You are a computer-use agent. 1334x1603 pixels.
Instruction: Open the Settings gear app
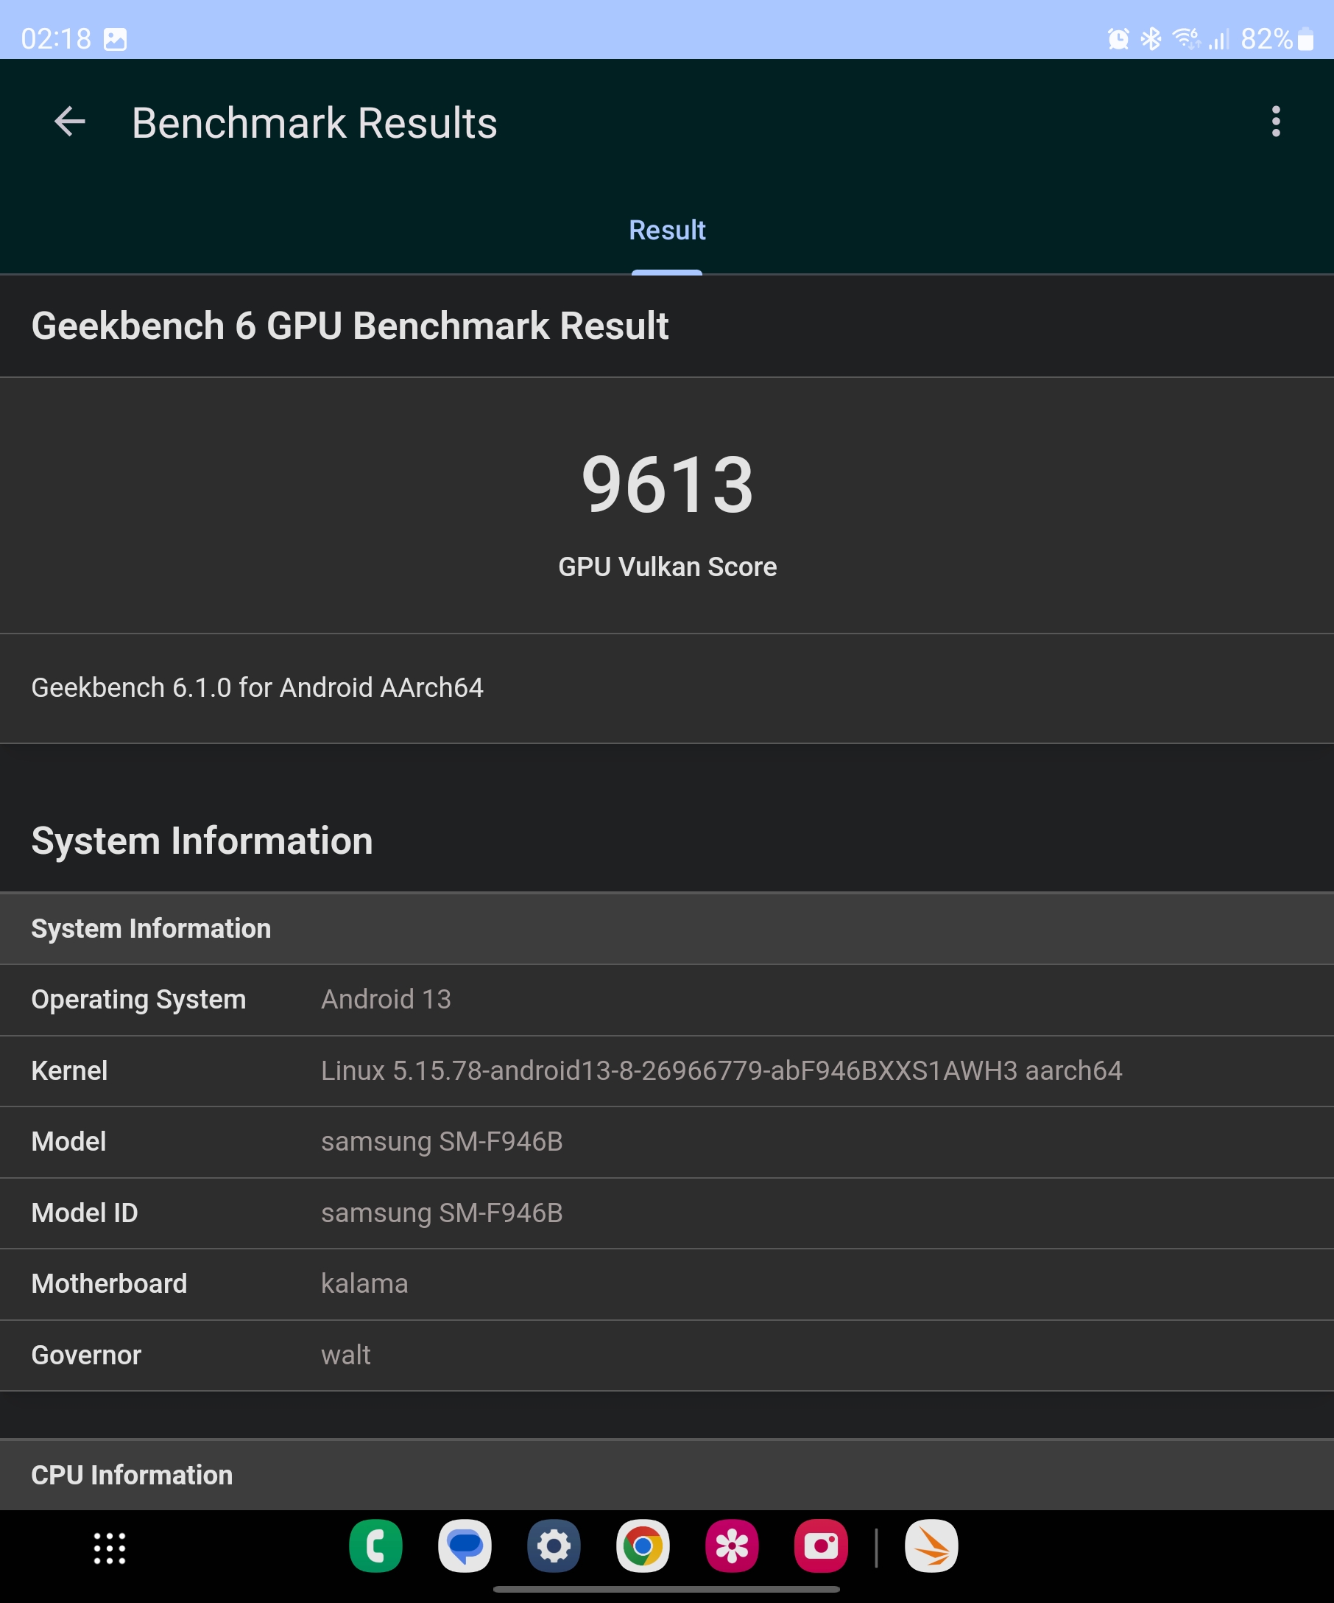point(554,1546)
